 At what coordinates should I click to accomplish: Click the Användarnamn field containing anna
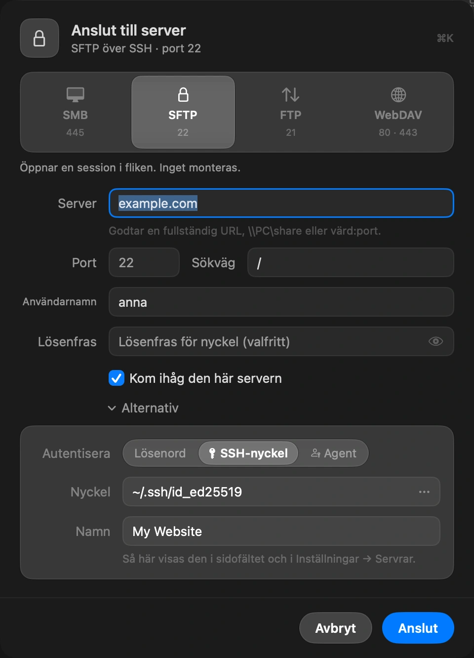[281, 302]
